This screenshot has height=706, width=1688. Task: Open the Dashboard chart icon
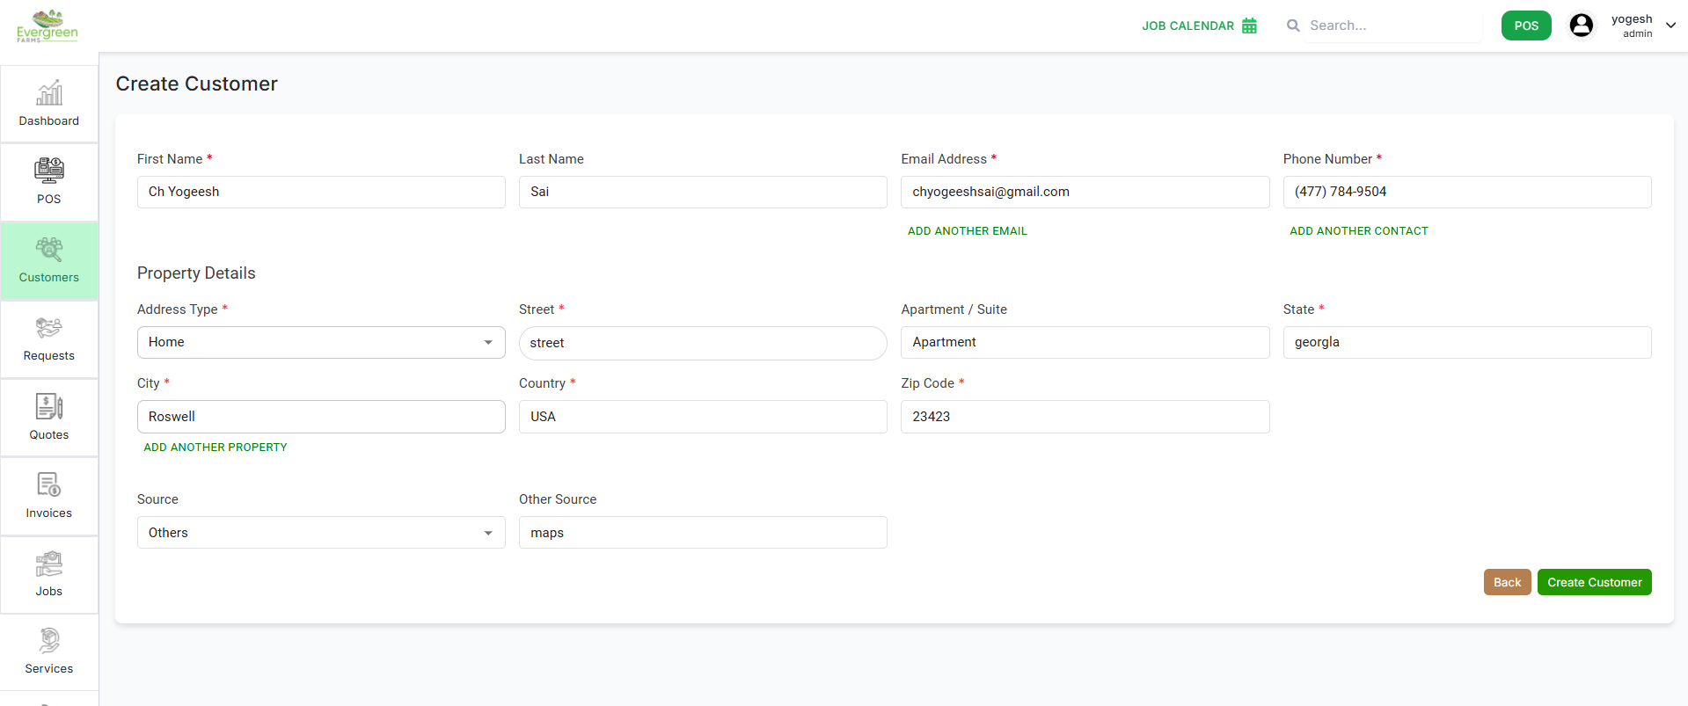coord(49,93)
